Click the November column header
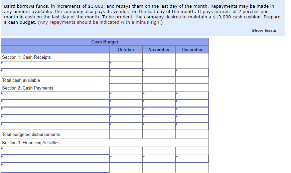The width and height of the screenshot is (291, 173). (159, 49)
